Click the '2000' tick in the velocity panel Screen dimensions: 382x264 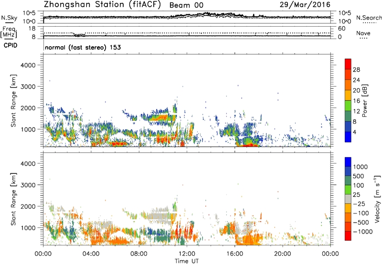[x=28, y=206]
